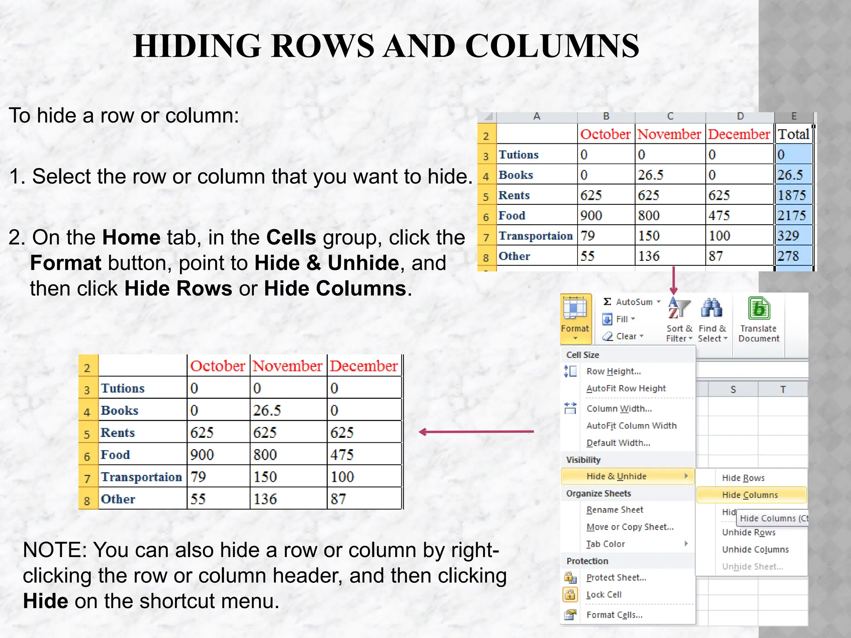
Task: Click December header in bottom table
Action: [x=364, y=366]
